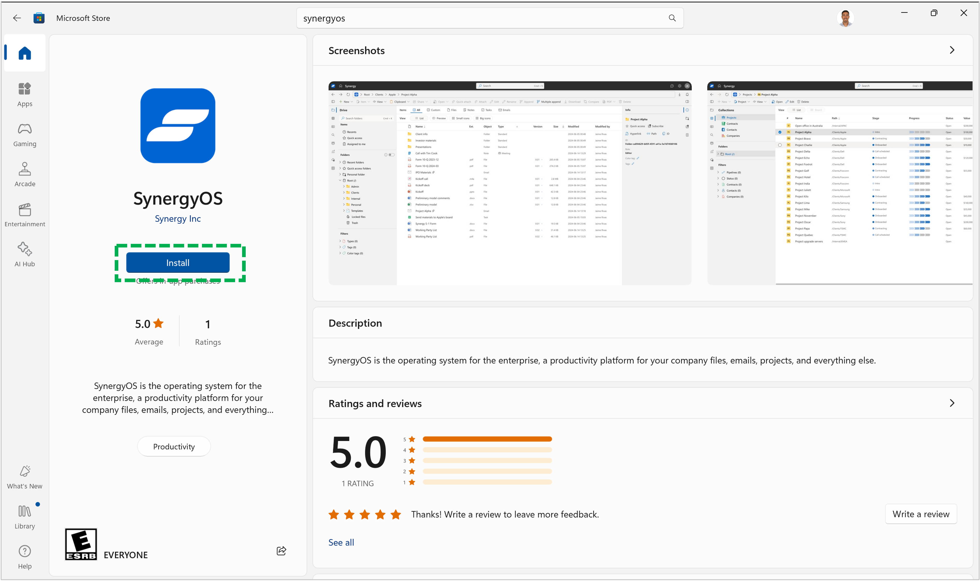Click the Microsoft Store logo icon
The width and height of the screenshot is (980, 581).
(x=39, y=18)
